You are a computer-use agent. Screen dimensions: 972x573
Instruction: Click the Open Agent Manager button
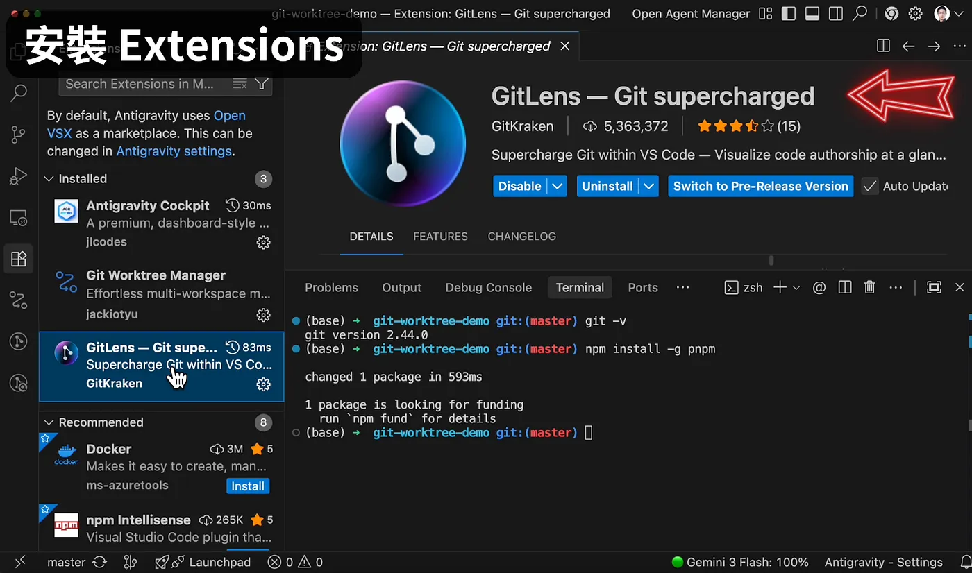click(691, 14)
